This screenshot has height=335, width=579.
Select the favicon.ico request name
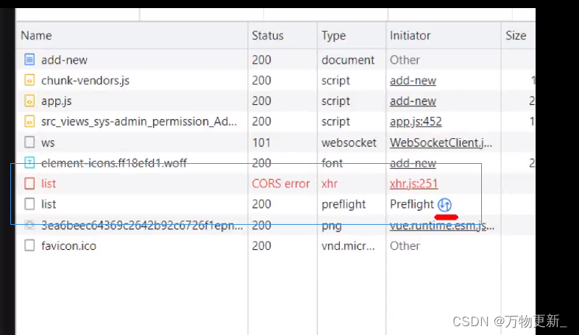pyautogui.click(x=68, y=246)
